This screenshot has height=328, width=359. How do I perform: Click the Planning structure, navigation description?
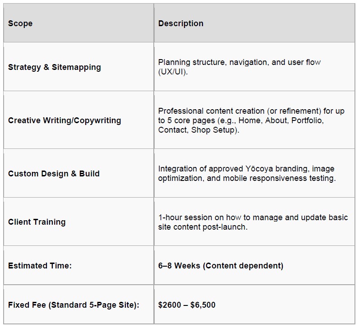(x=239, y=62)
